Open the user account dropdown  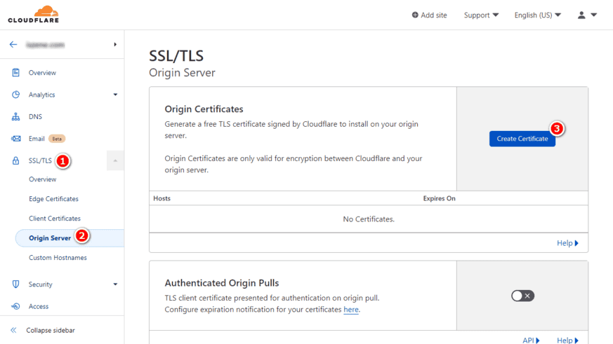coord(587,15)
